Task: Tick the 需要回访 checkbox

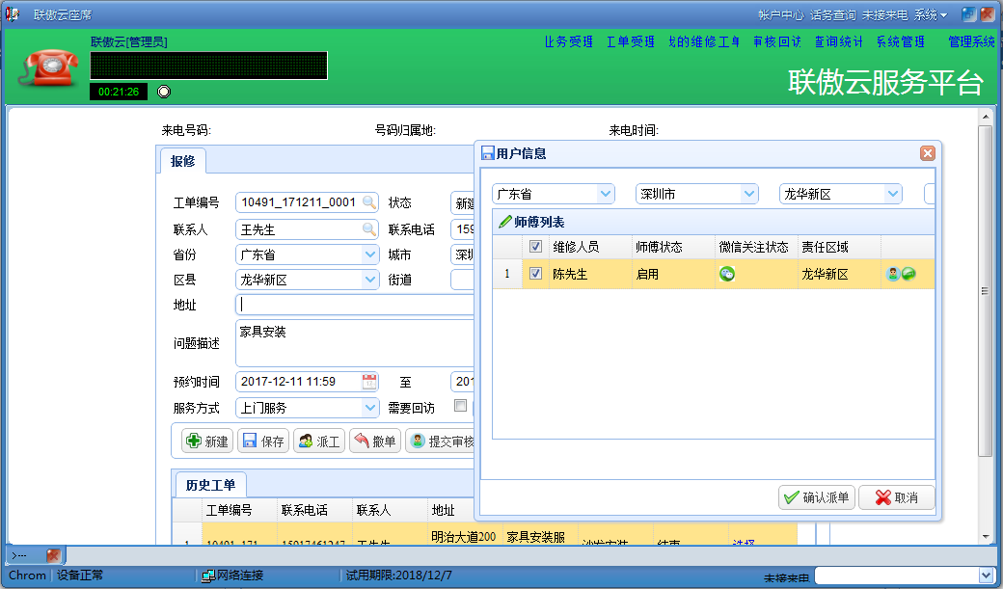Action: point(460,406)
